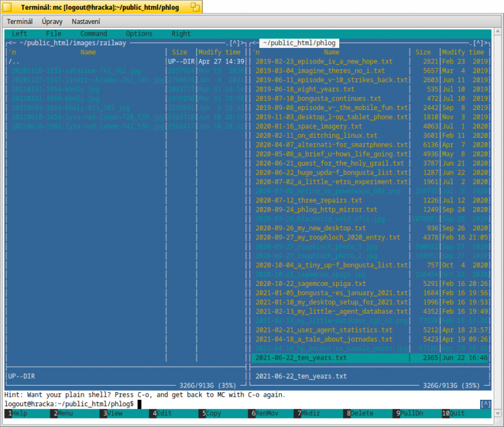Open the Nastavení menu

point(86,21)
